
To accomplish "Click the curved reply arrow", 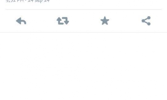I will 21,21.
